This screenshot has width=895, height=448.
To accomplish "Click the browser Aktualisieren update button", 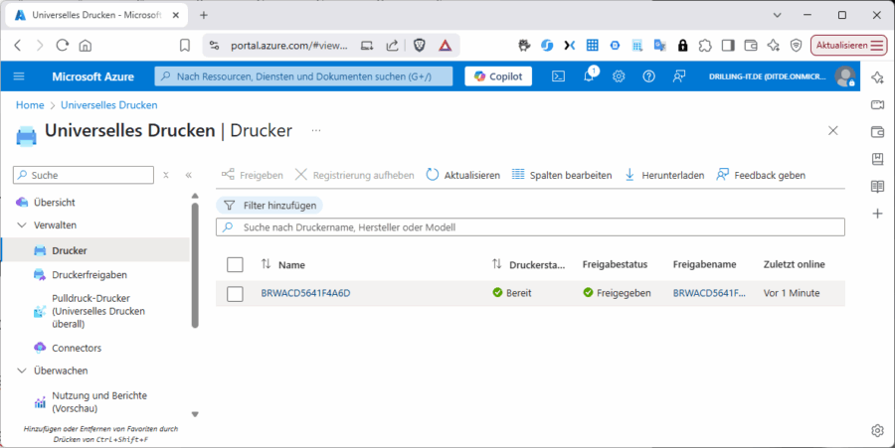I will click(849, 45).
